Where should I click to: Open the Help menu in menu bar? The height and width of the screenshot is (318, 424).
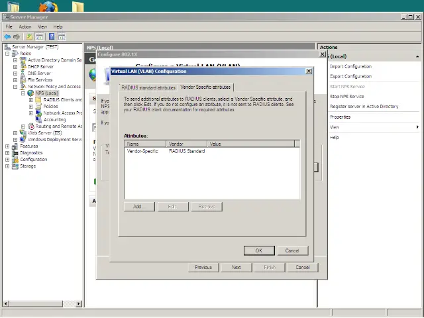click(58, 26)
